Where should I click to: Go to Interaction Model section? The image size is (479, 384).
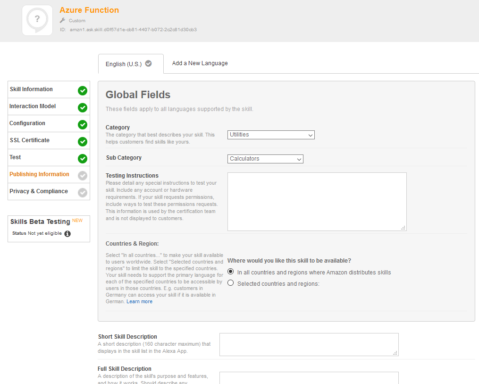pos(49,107)
